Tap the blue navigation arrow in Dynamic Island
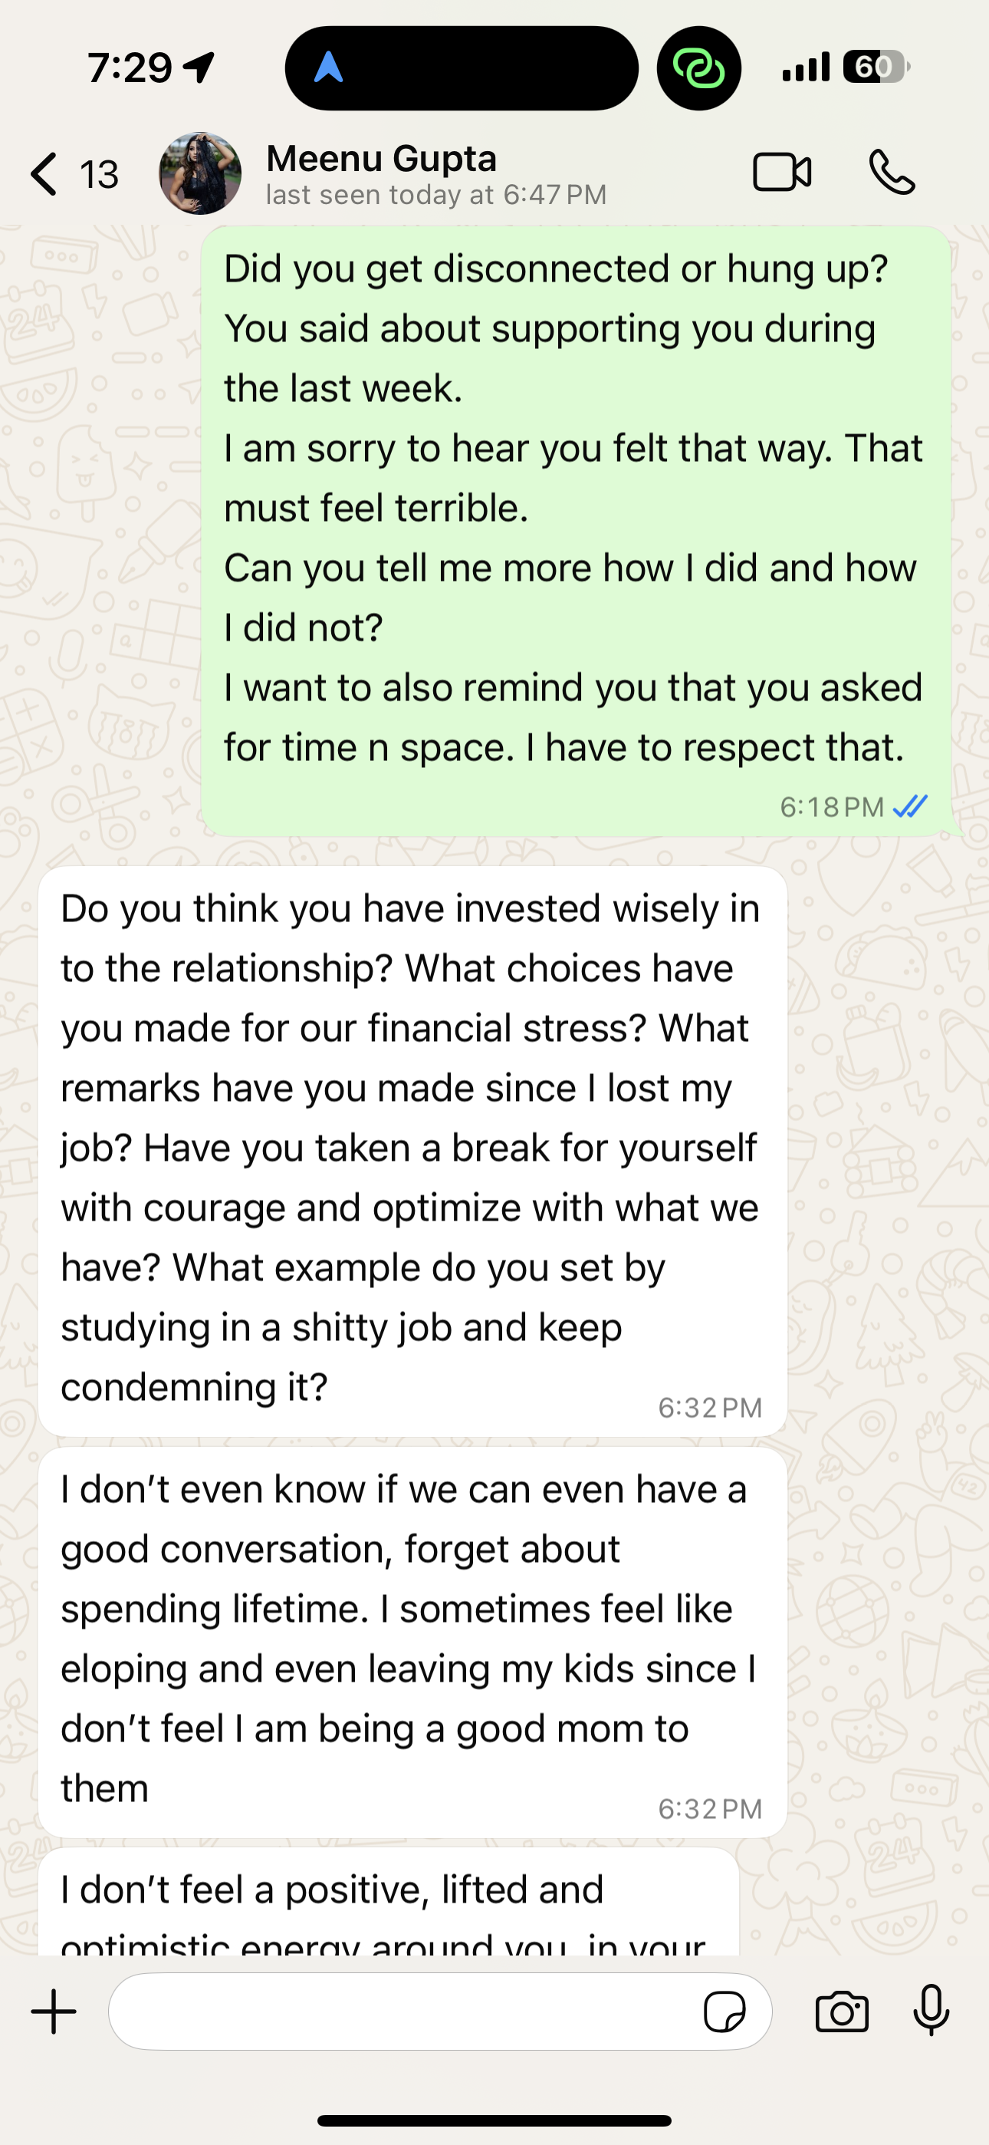 [329, 68]
